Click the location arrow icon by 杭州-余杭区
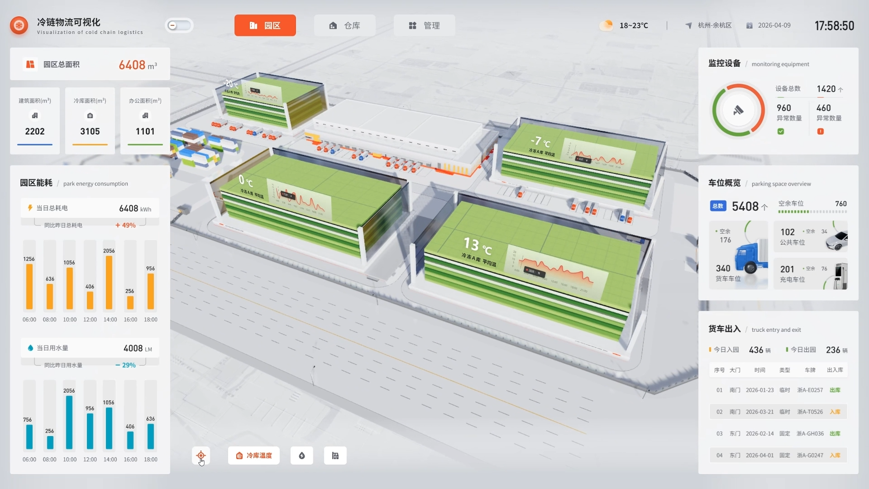The height and width of the screenshot is (489, 869). click(688, 25)
